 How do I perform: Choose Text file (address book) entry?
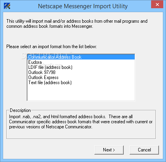[x=81, y=83]
